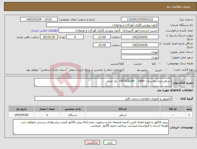
Task: Select the کالا/خدمت radio button
Action: pyautogui.click(x=128, y=63)
